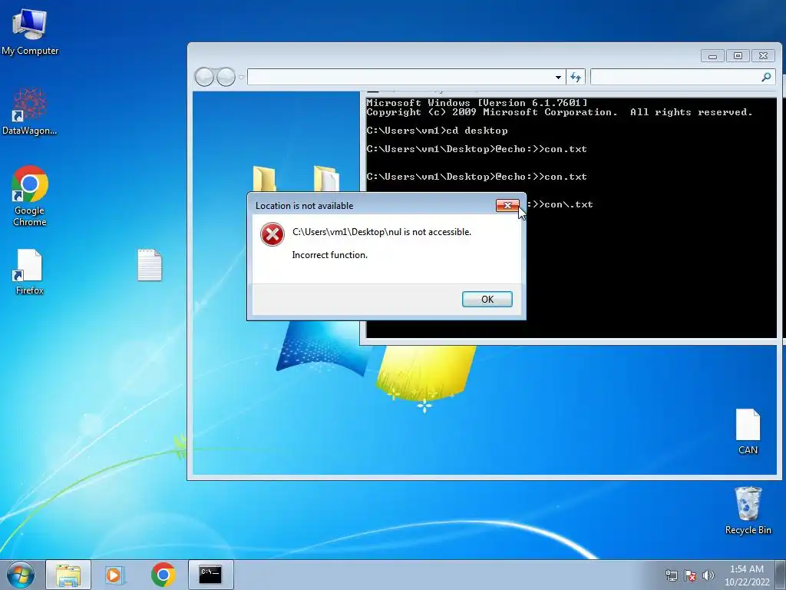This screenshot has width=786, height=590.
Task: Launch Google Chrome from desktop icon
Action: point(30,196)
